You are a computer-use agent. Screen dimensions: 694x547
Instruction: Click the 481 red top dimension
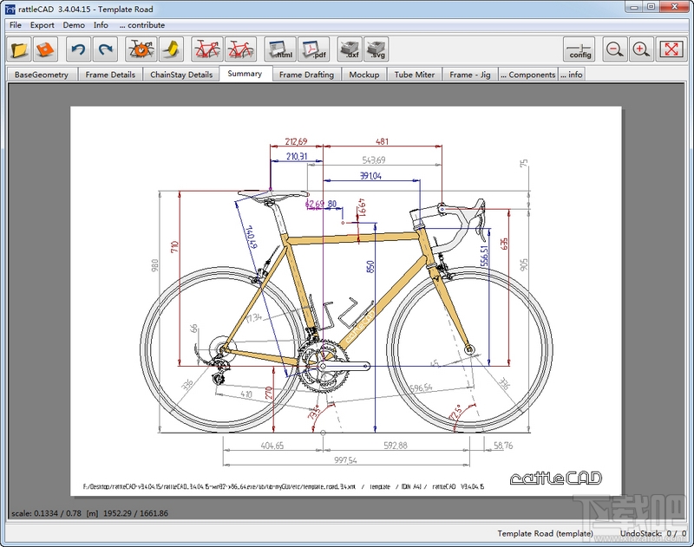382,141
